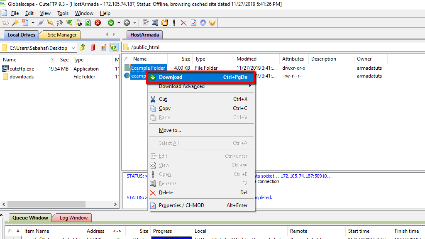The width and height of the screenshot is (425, 239).
Task: Open the File menu
Action: point(15,13)
